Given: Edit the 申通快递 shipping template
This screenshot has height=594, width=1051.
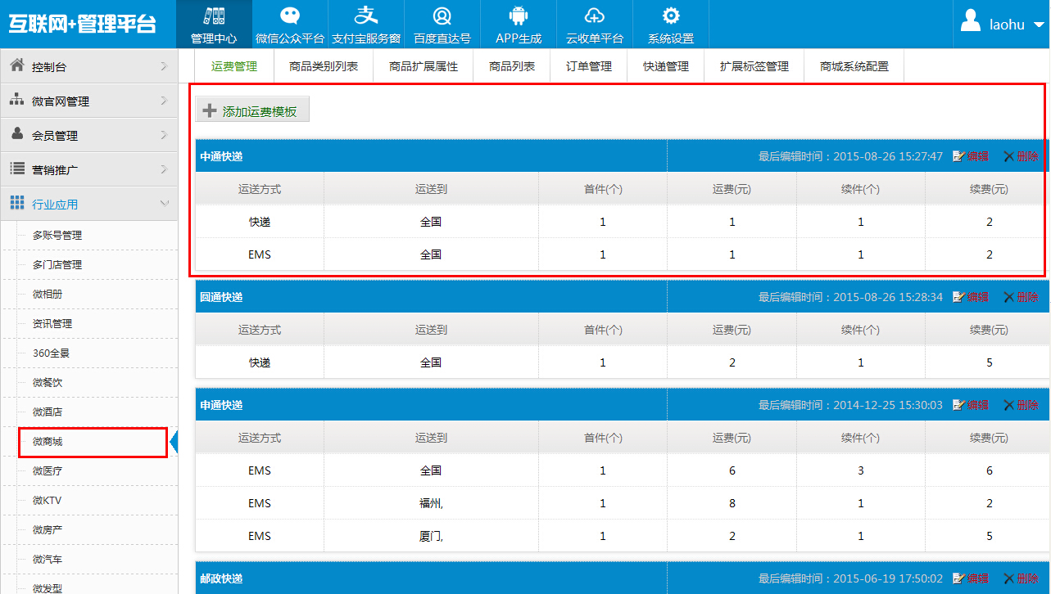Looking at the screenshot, I should (971, 405).
